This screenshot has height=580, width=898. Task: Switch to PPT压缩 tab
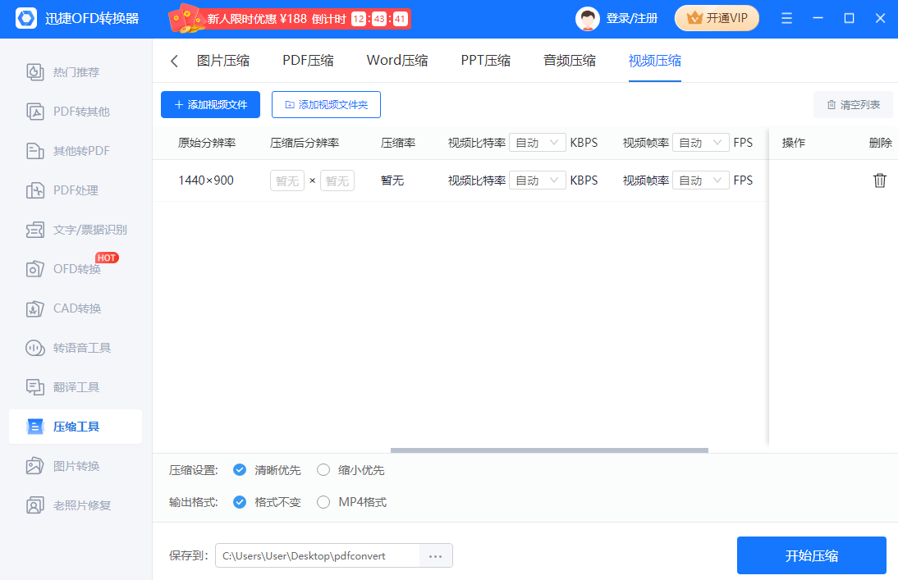(486, 61)
